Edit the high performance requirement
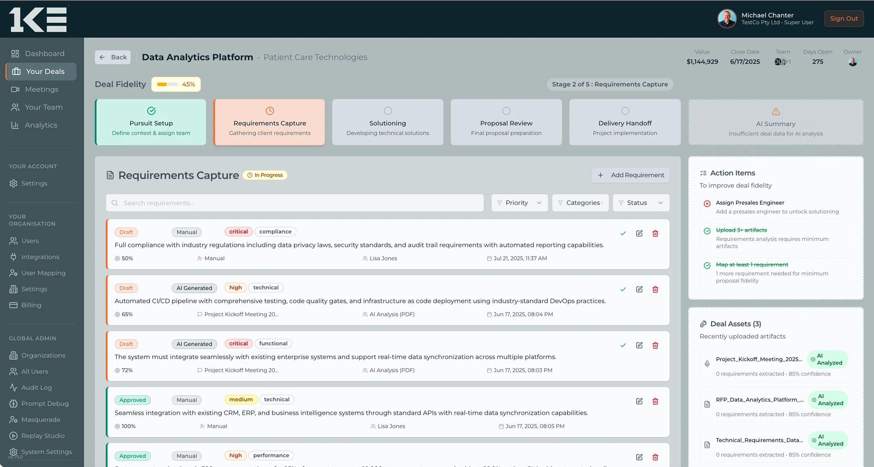This screenshot has height=467, width=874. point(639,457)
